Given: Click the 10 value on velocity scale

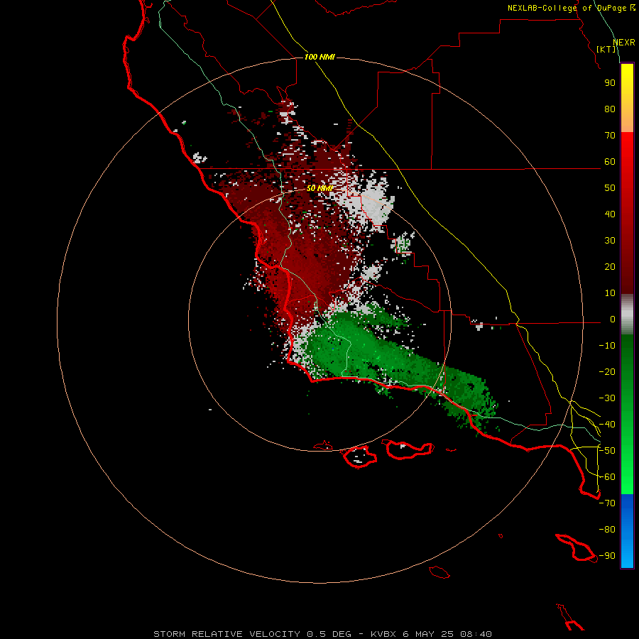Looking at the screenshot, I should pos(610,293).
